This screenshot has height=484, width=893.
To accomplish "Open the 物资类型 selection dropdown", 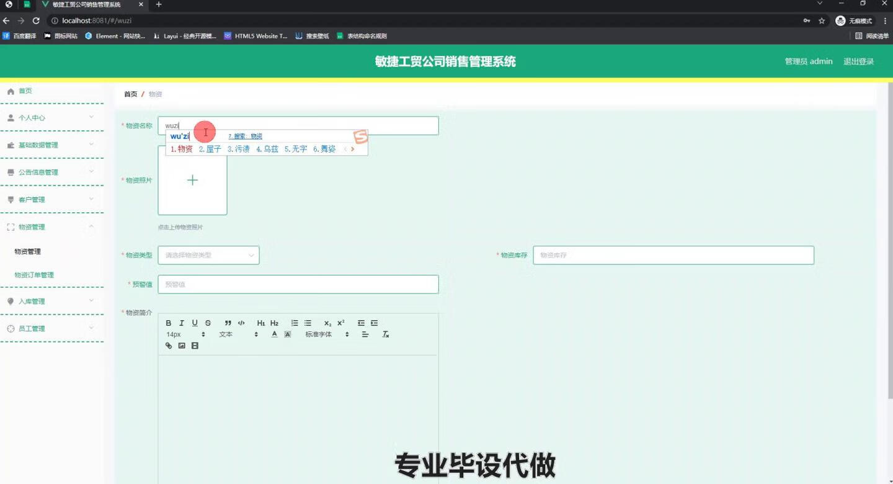I will [x=208, y=255].
